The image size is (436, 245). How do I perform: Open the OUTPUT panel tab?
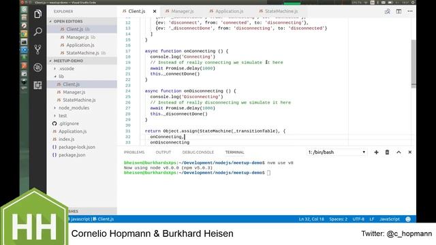point(163,152)
